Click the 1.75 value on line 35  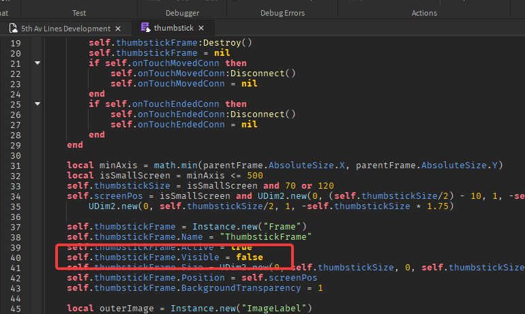[438, 206]
